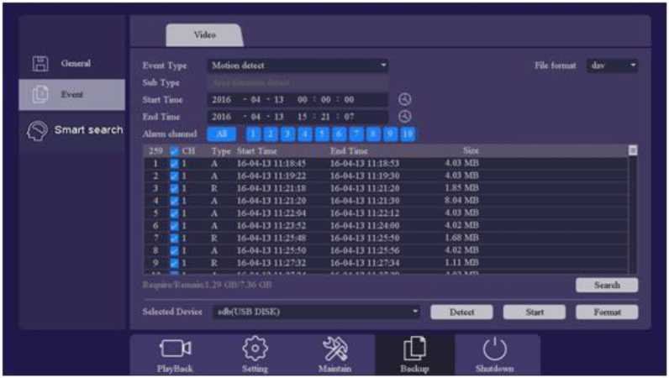The height and width of the screenshot is (378, 669).
Task: Click the Search button
Action: (606, 286)
